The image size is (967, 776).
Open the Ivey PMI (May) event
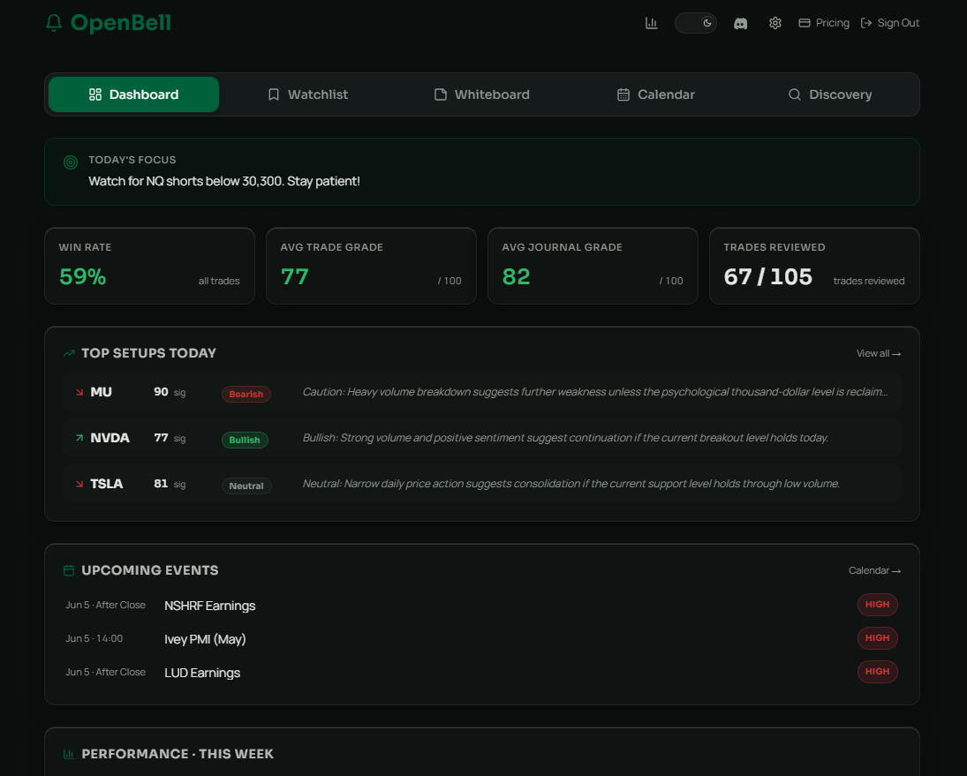click(205, 639)
